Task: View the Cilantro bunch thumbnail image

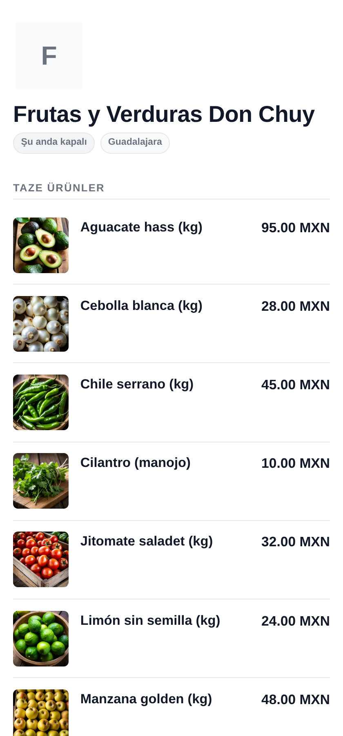Action: coord(41,481)
